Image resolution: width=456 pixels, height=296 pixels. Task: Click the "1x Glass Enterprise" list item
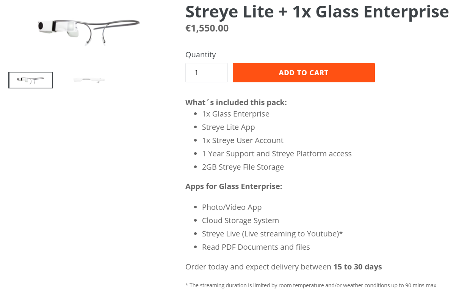236,114
